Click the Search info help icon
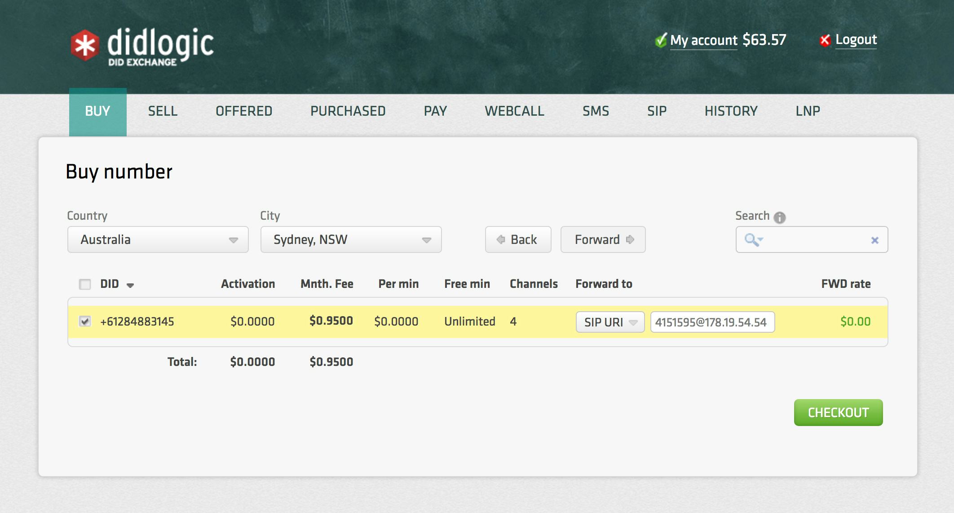Image resolution: width=954 pixels, height=513 pixels. pyautogui.click(x=780, y=217)
